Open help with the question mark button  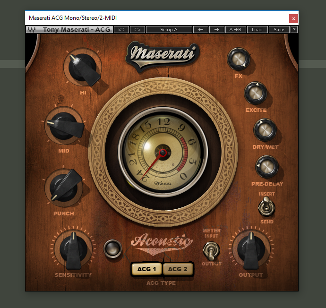click(294, 29)
